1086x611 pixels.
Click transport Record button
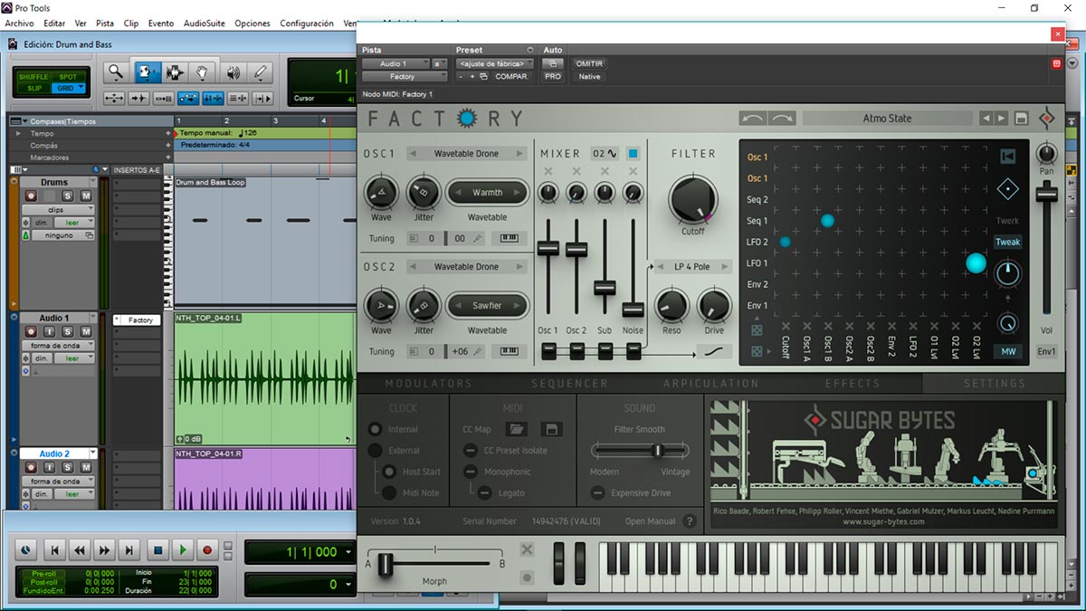[207, 549]
